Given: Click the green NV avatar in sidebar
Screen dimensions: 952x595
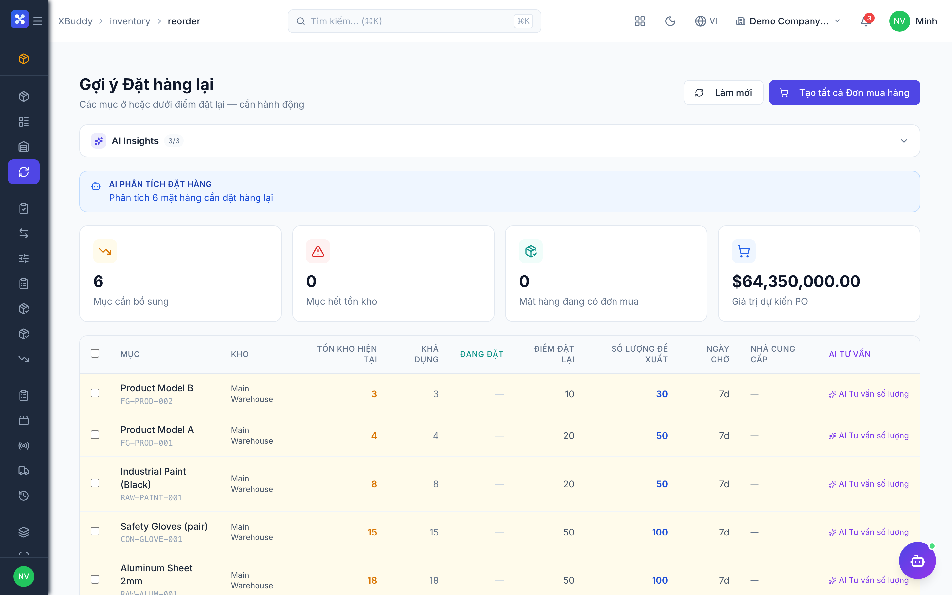Looking at the screenshot, I should click(x=23, y=576).
